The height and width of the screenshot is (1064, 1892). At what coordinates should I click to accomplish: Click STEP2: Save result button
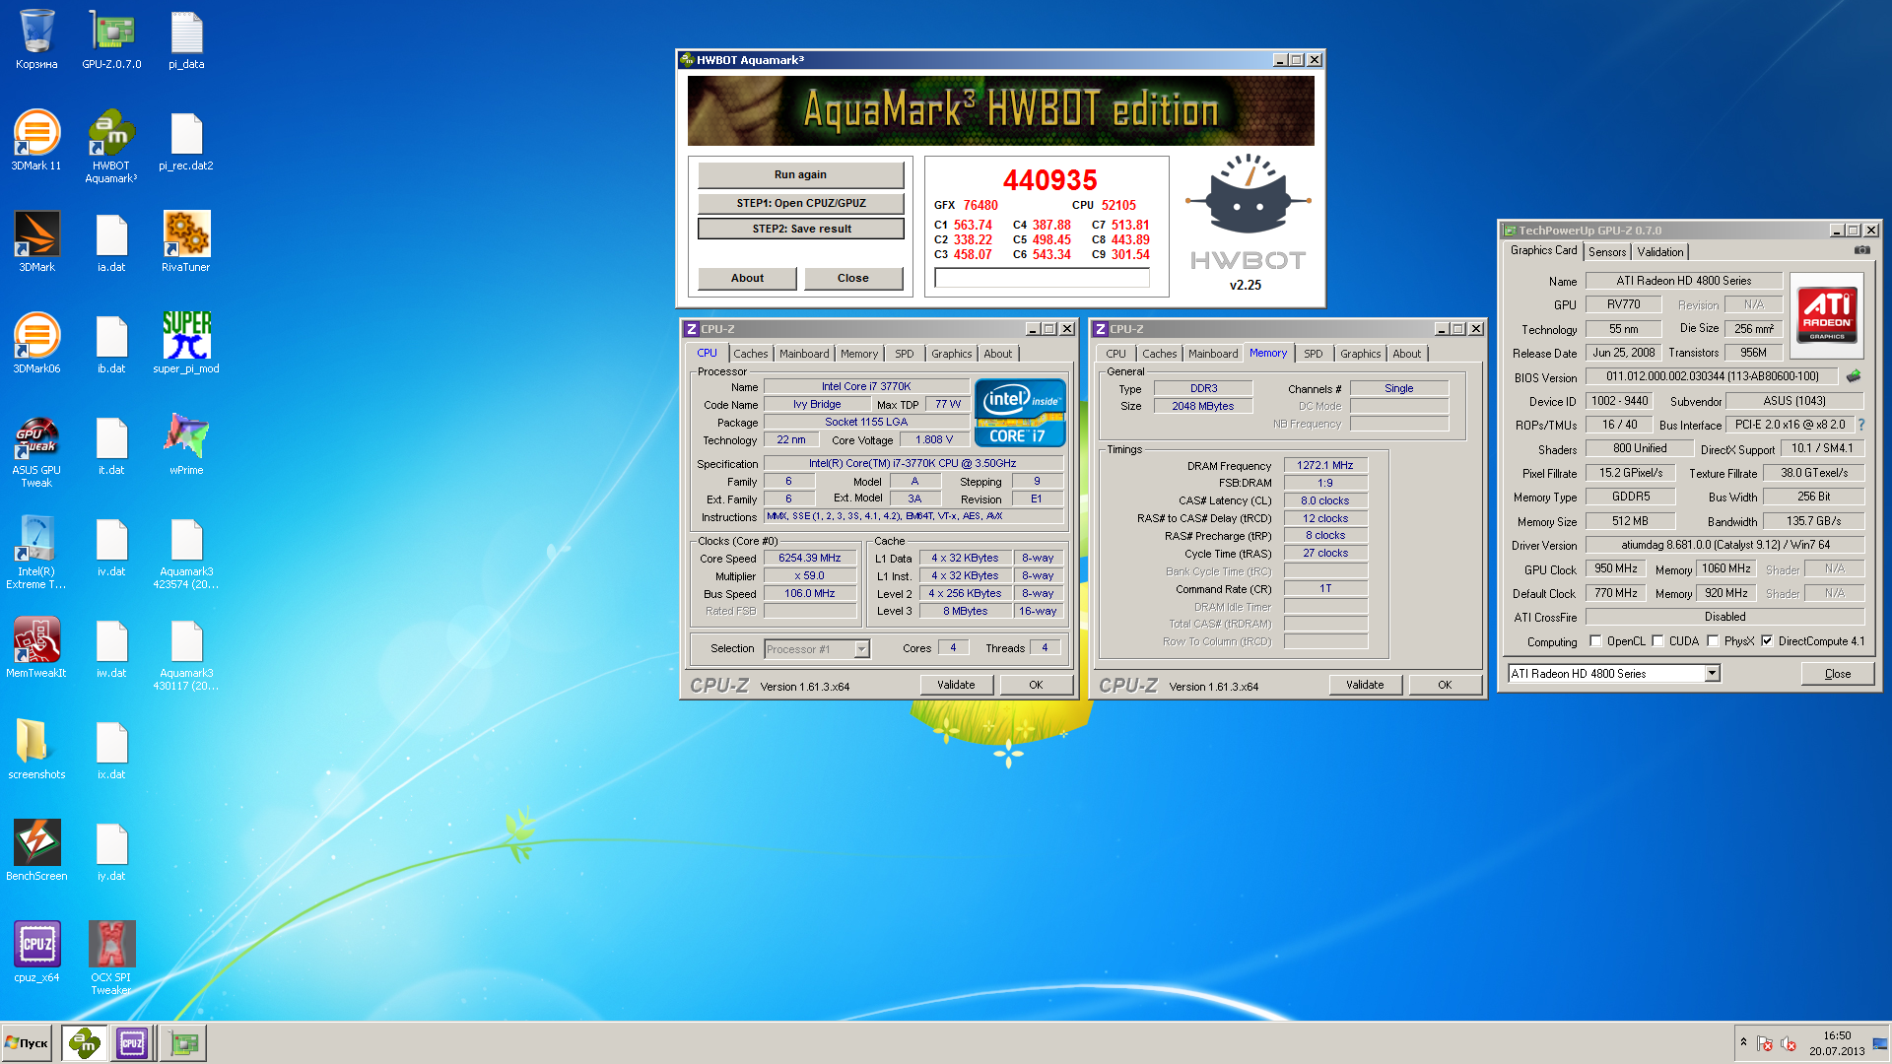(800, 229)
